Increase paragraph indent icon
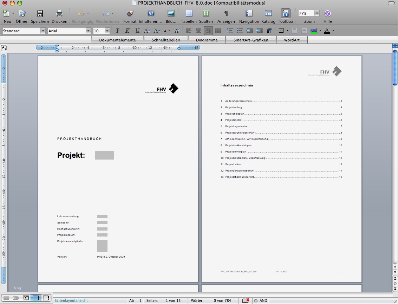The height and width of the screenshot is (304, 398). (x=259, y=31)
